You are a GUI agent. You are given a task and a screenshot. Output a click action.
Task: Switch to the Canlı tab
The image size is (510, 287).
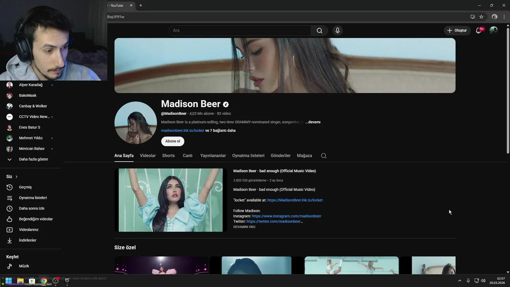(188, 156)
